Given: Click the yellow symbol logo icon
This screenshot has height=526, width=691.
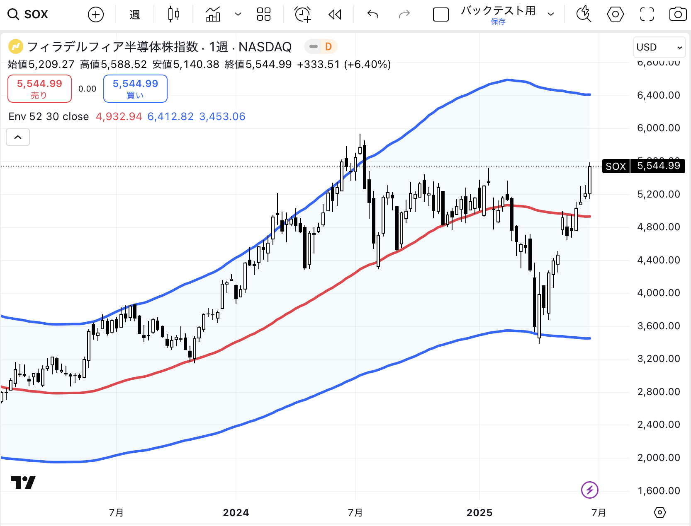Looking at the screenshot, I should [16, 47].
